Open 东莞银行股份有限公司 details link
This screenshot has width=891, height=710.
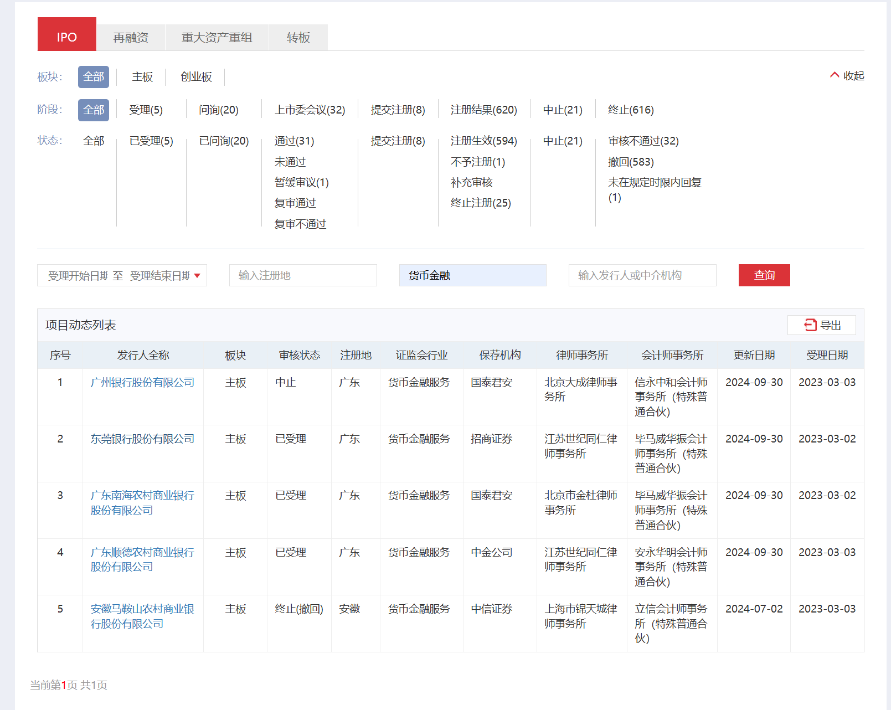click(142, 439)
